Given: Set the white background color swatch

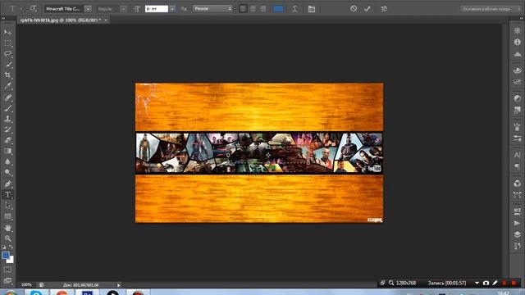Looking at the screenshot, I should 11,261.
